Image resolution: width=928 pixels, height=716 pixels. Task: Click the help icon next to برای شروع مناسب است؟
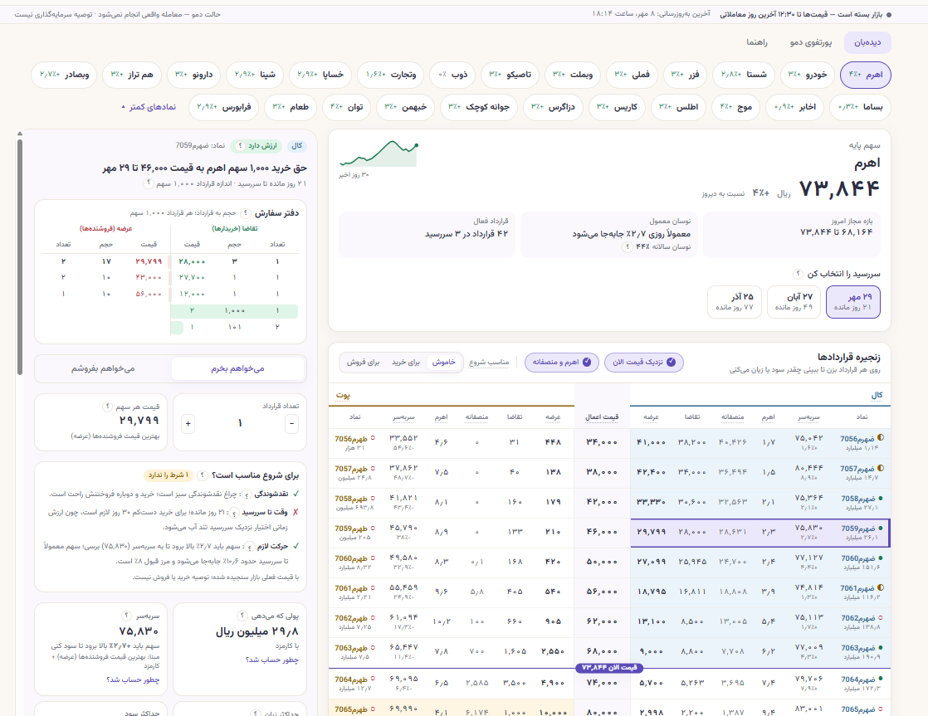coord(203,475)
